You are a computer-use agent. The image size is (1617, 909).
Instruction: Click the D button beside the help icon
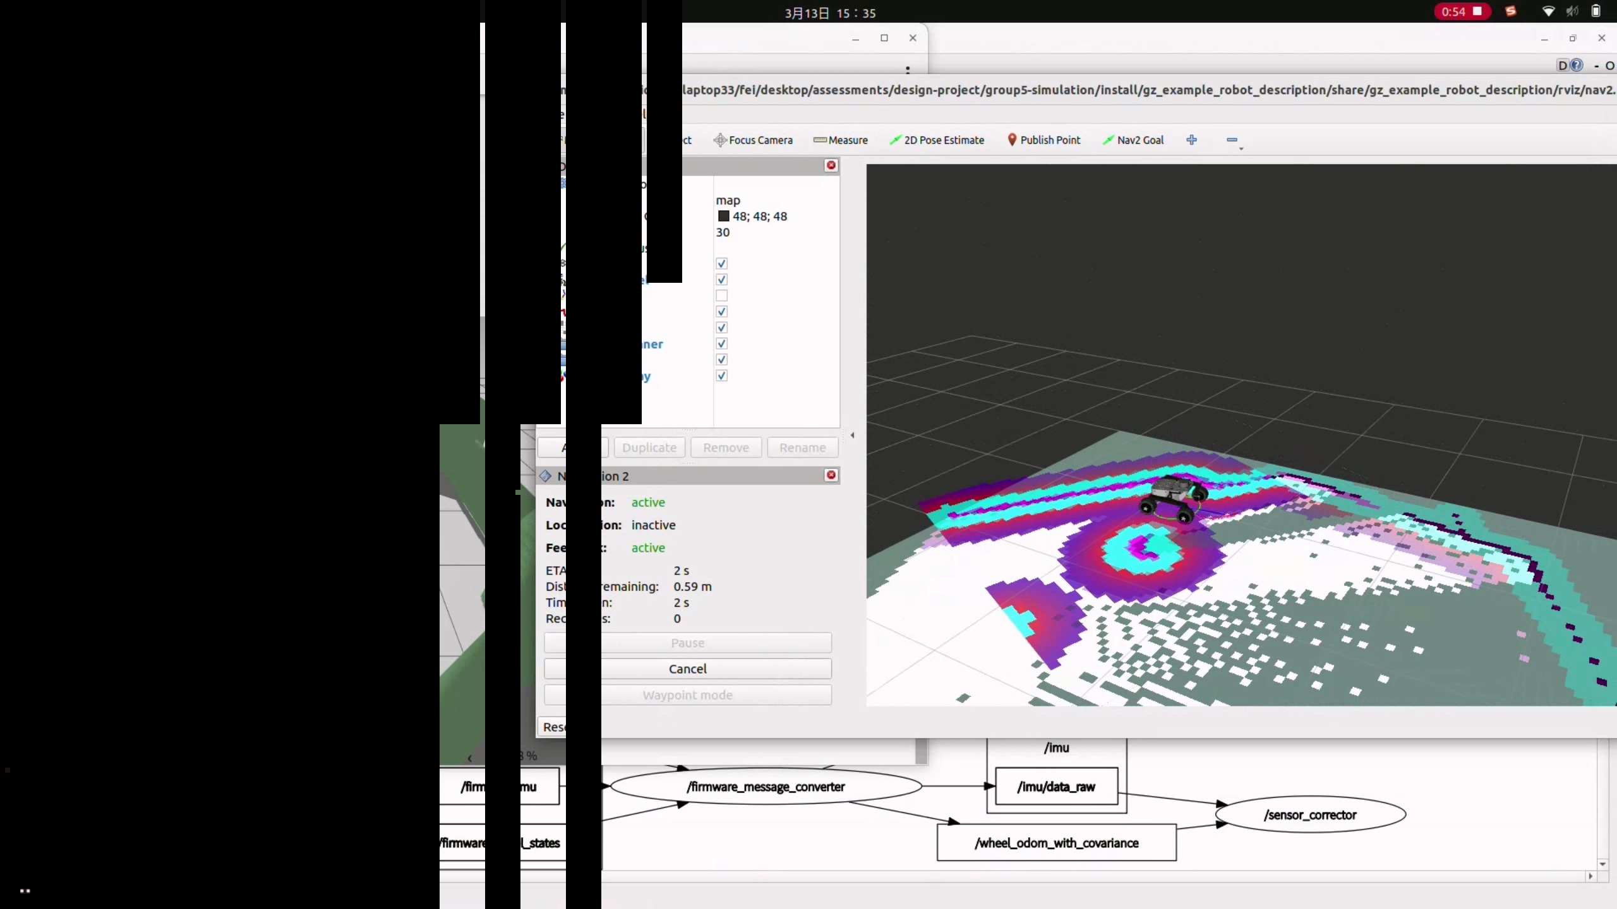pyautogui.click(x=1563, y=65)
